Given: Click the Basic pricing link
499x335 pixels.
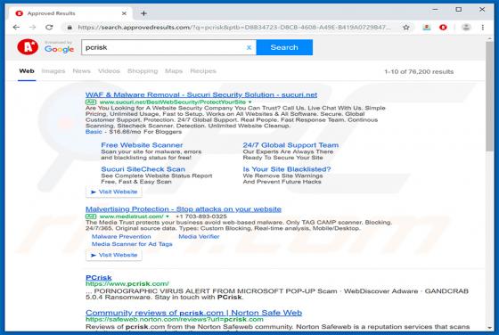Looking at the screenshot, I should coord(94,132).
